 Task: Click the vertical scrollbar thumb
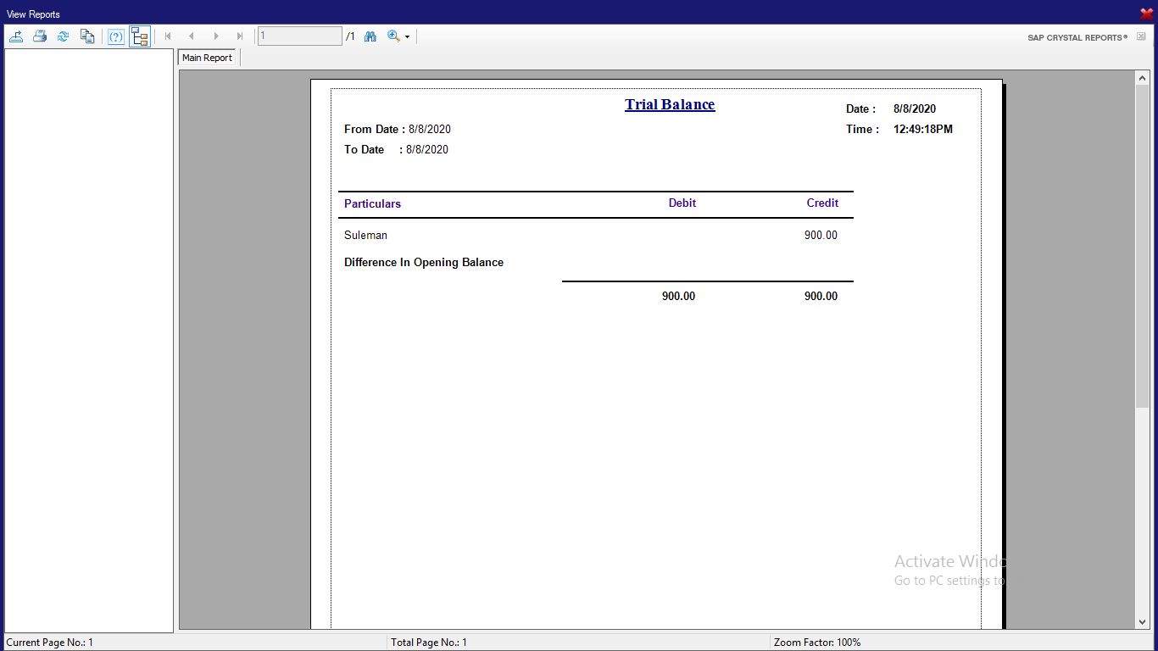coord(1142,246)
